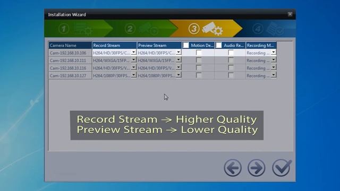
Task: Jump to wizard step 4 icon
Action: pyautogui.click(x=268, y=29)
